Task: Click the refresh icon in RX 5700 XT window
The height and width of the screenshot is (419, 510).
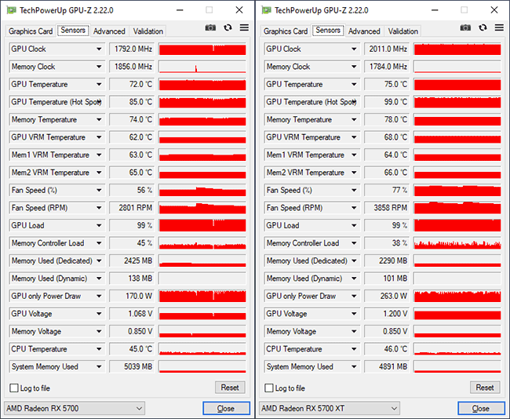Action: coord(483,27)
